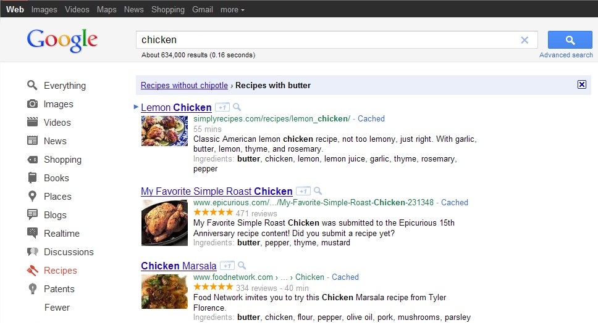598x323 pixels.
Task: Open Gmail from the top navigation bar
Action: (203, 9)
